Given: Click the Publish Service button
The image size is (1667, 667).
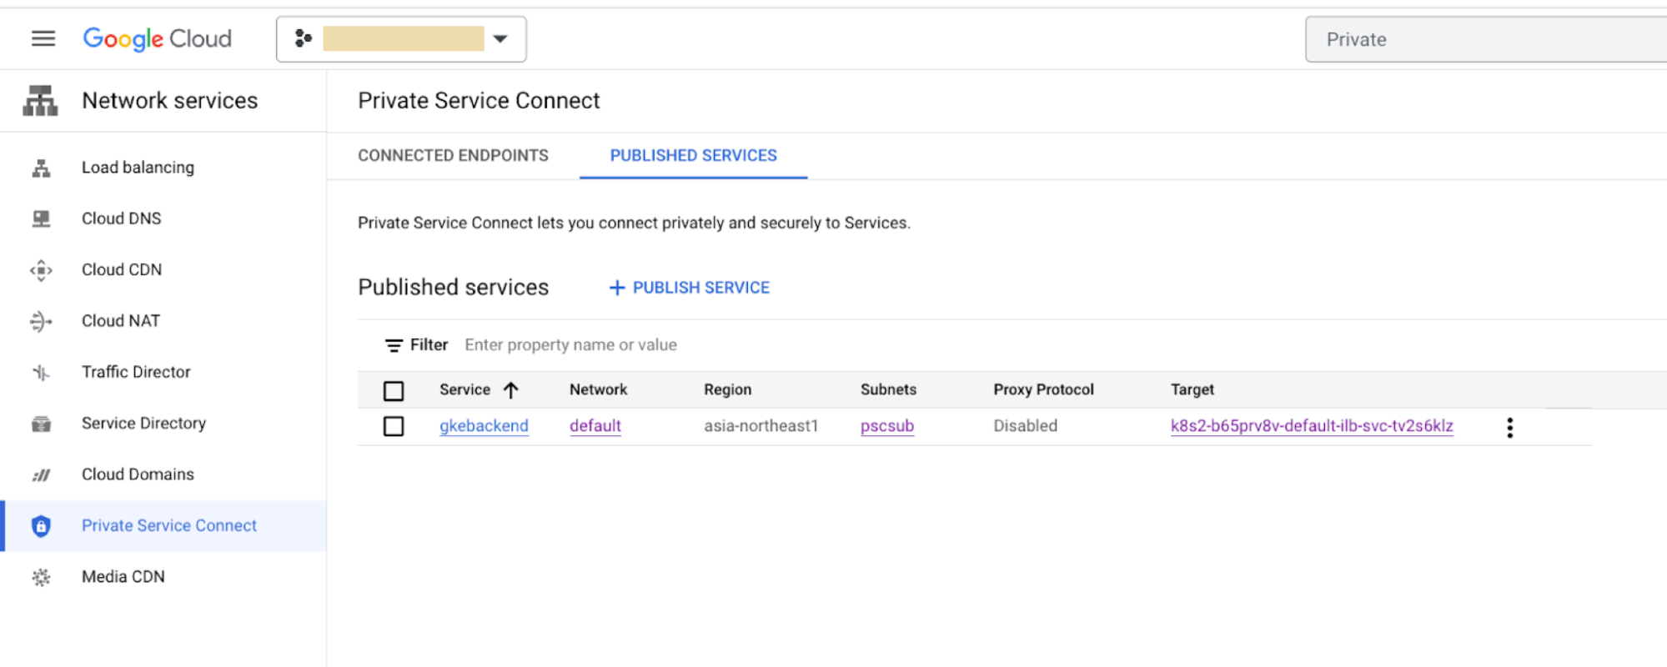Looking at the screenshot, I should (x=690, y=288).
